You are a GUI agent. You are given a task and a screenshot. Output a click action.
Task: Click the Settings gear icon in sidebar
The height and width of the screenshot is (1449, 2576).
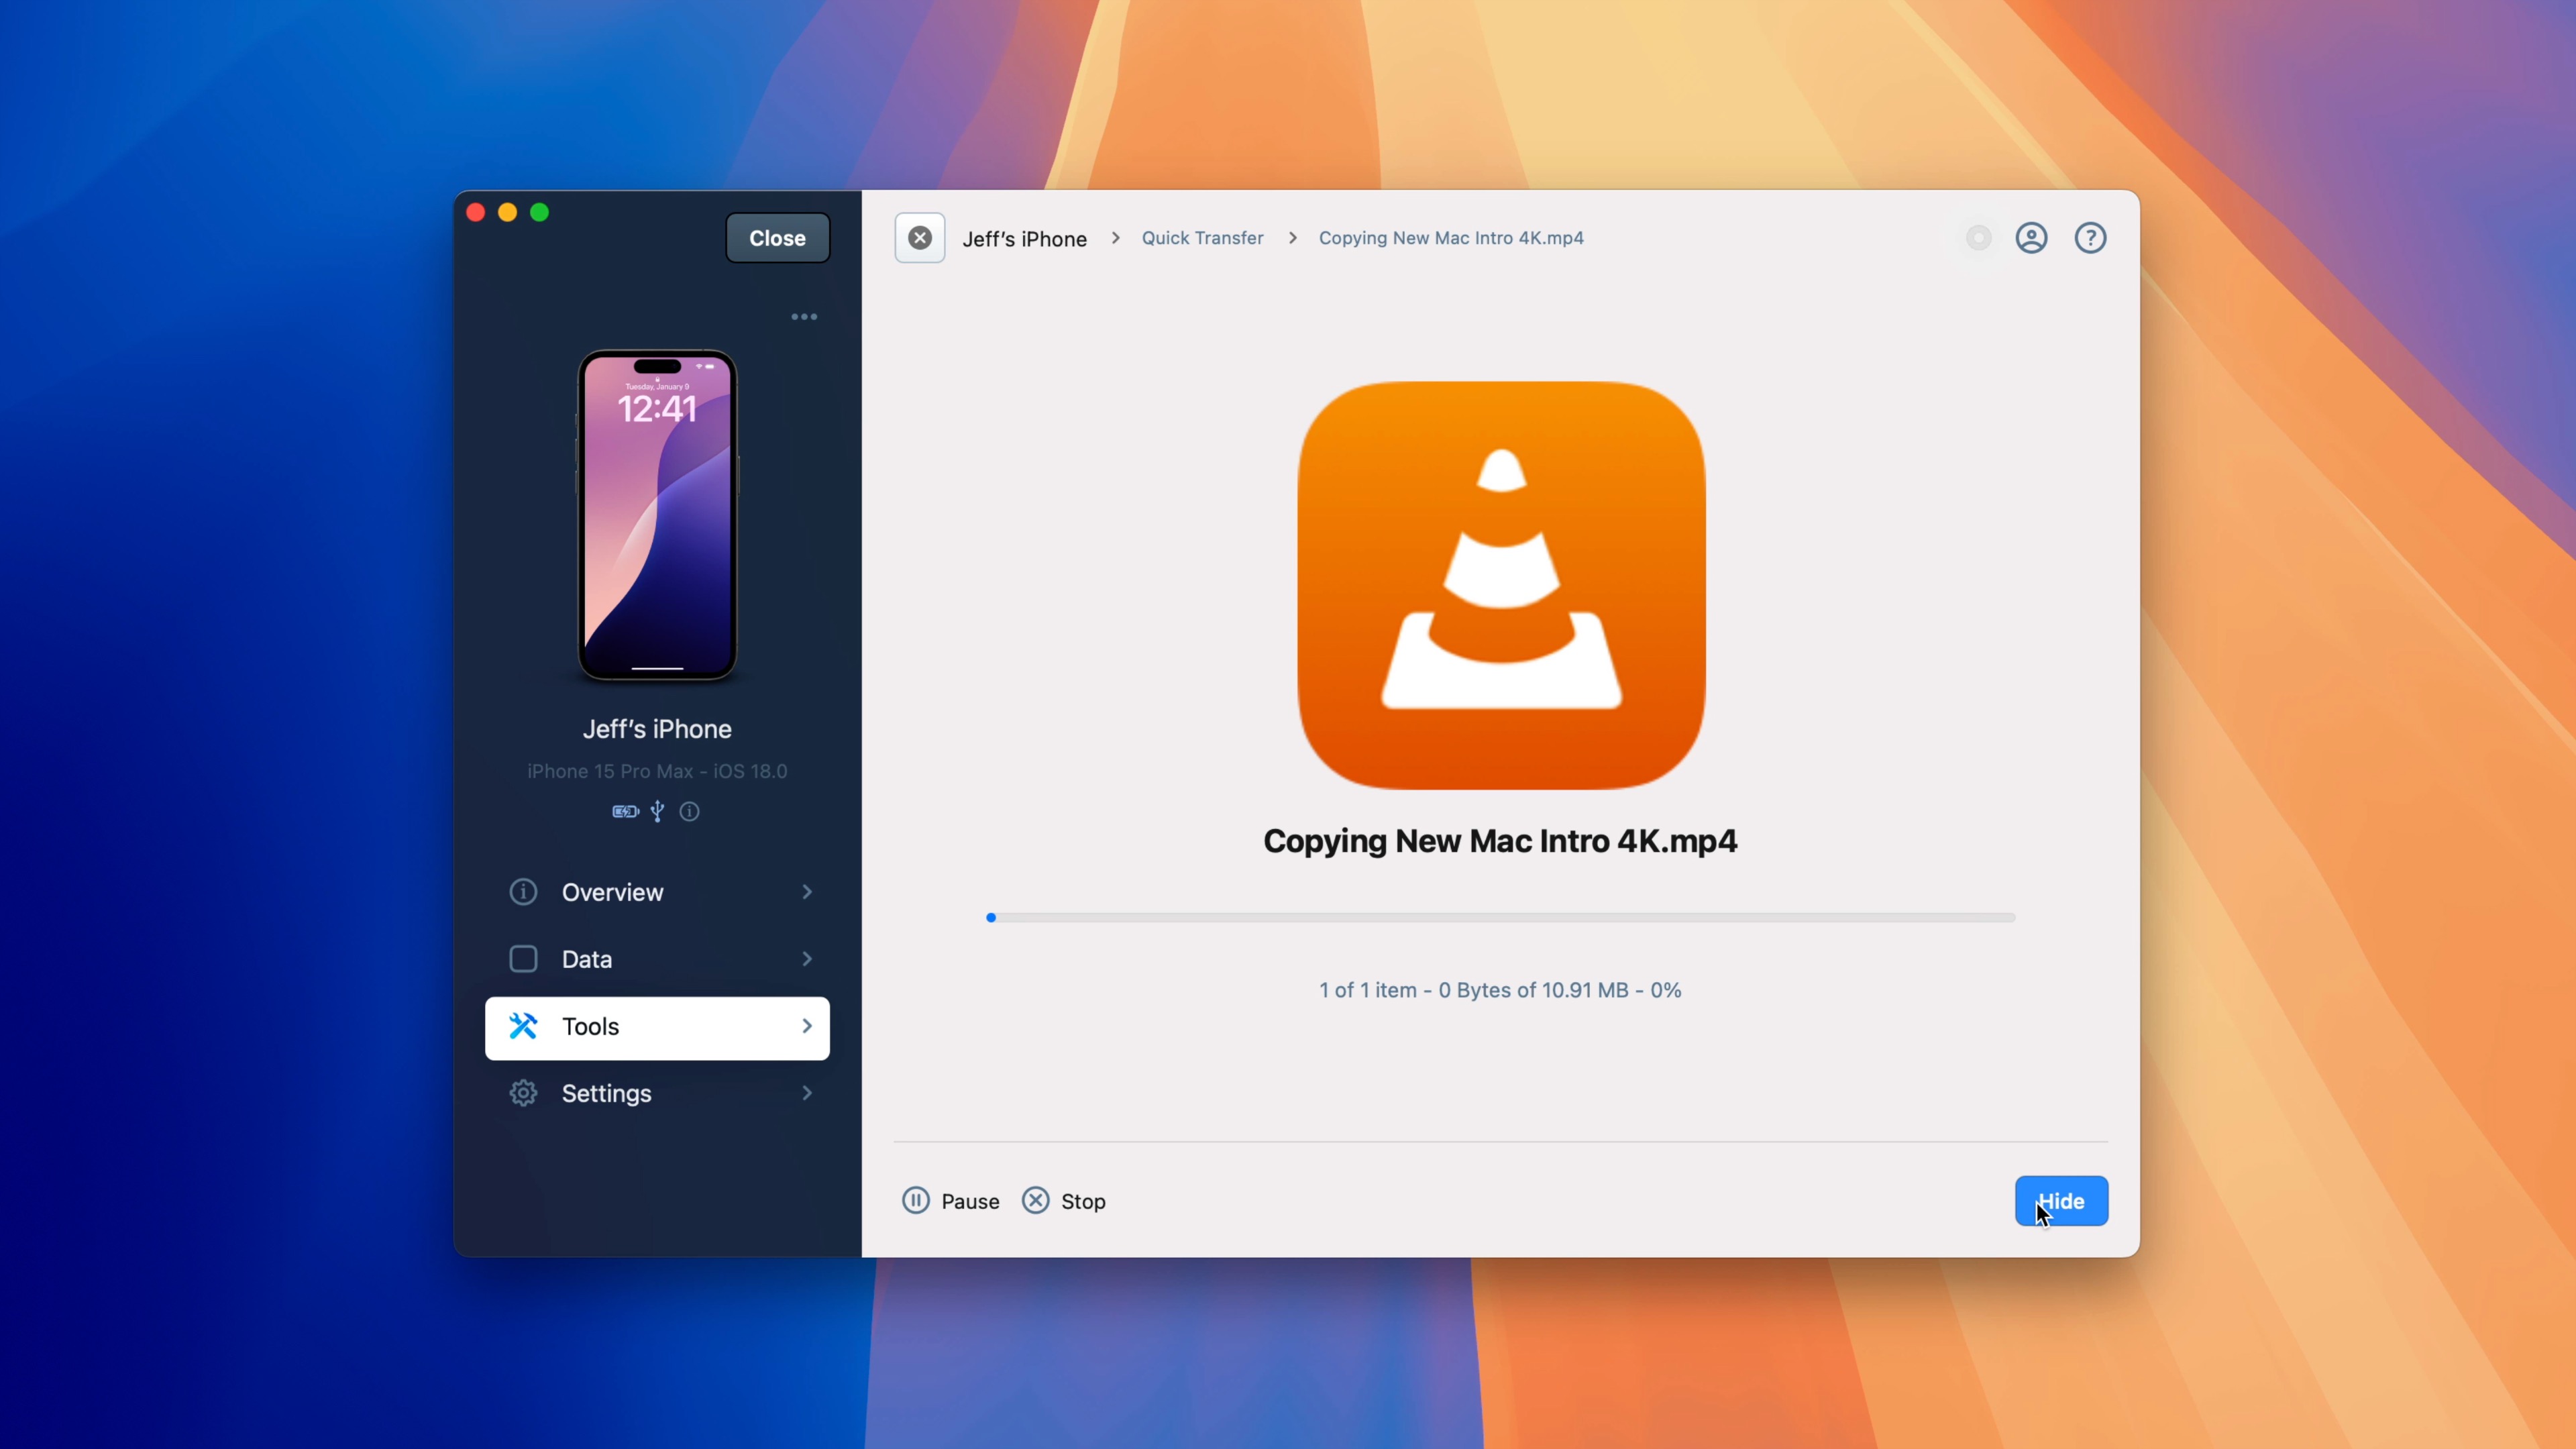(523, 1093)
